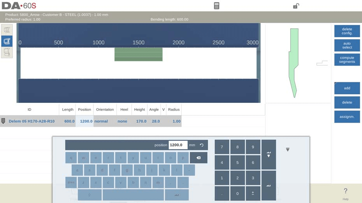This screenshot has height=203, width=362.
Task: Click the Length column header
Action: 68,109
